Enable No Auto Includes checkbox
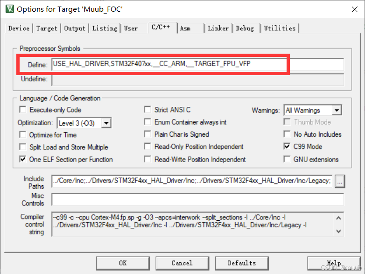 287,134
